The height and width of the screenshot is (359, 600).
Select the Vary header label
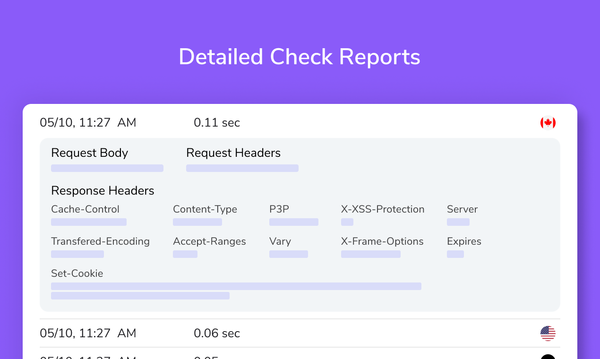pyautogui.click(x=280, y=241)
